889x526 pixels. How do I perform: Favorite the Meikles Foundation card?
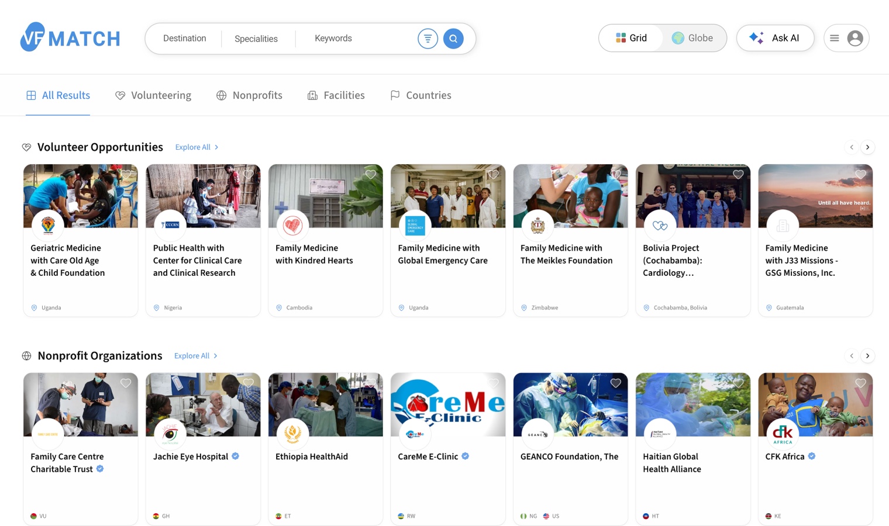click(x=616, y=174)
